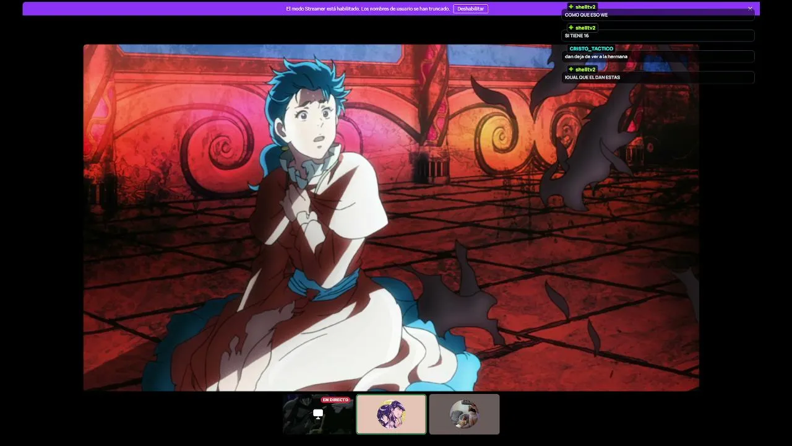The width and height of the screenshot is (792, 446).
Task: Click the CRISTO_TACTICO username in chat overlay
Action: click(592, 48)
